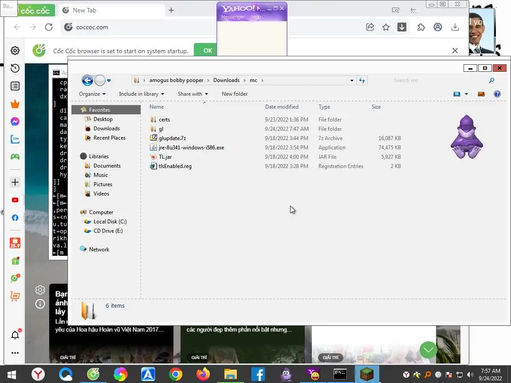Open Firefox from the taskbar
This screenshot has height=383, width=511.
click(203, 374)
